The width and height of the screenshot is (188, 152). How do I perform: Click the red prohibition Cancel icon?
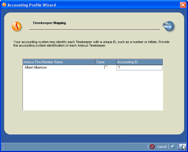pos(152,146)
